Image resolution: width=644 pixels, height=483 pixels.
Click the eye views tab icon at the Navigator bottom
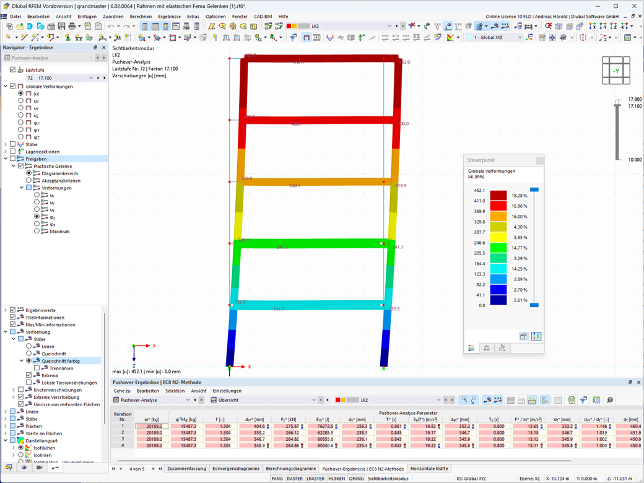coord(24,468)
